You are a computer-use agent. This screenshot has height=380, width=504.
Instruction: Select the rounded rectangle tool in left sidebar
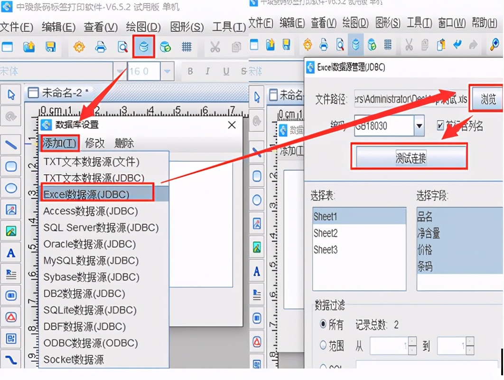tap(11, 166)
